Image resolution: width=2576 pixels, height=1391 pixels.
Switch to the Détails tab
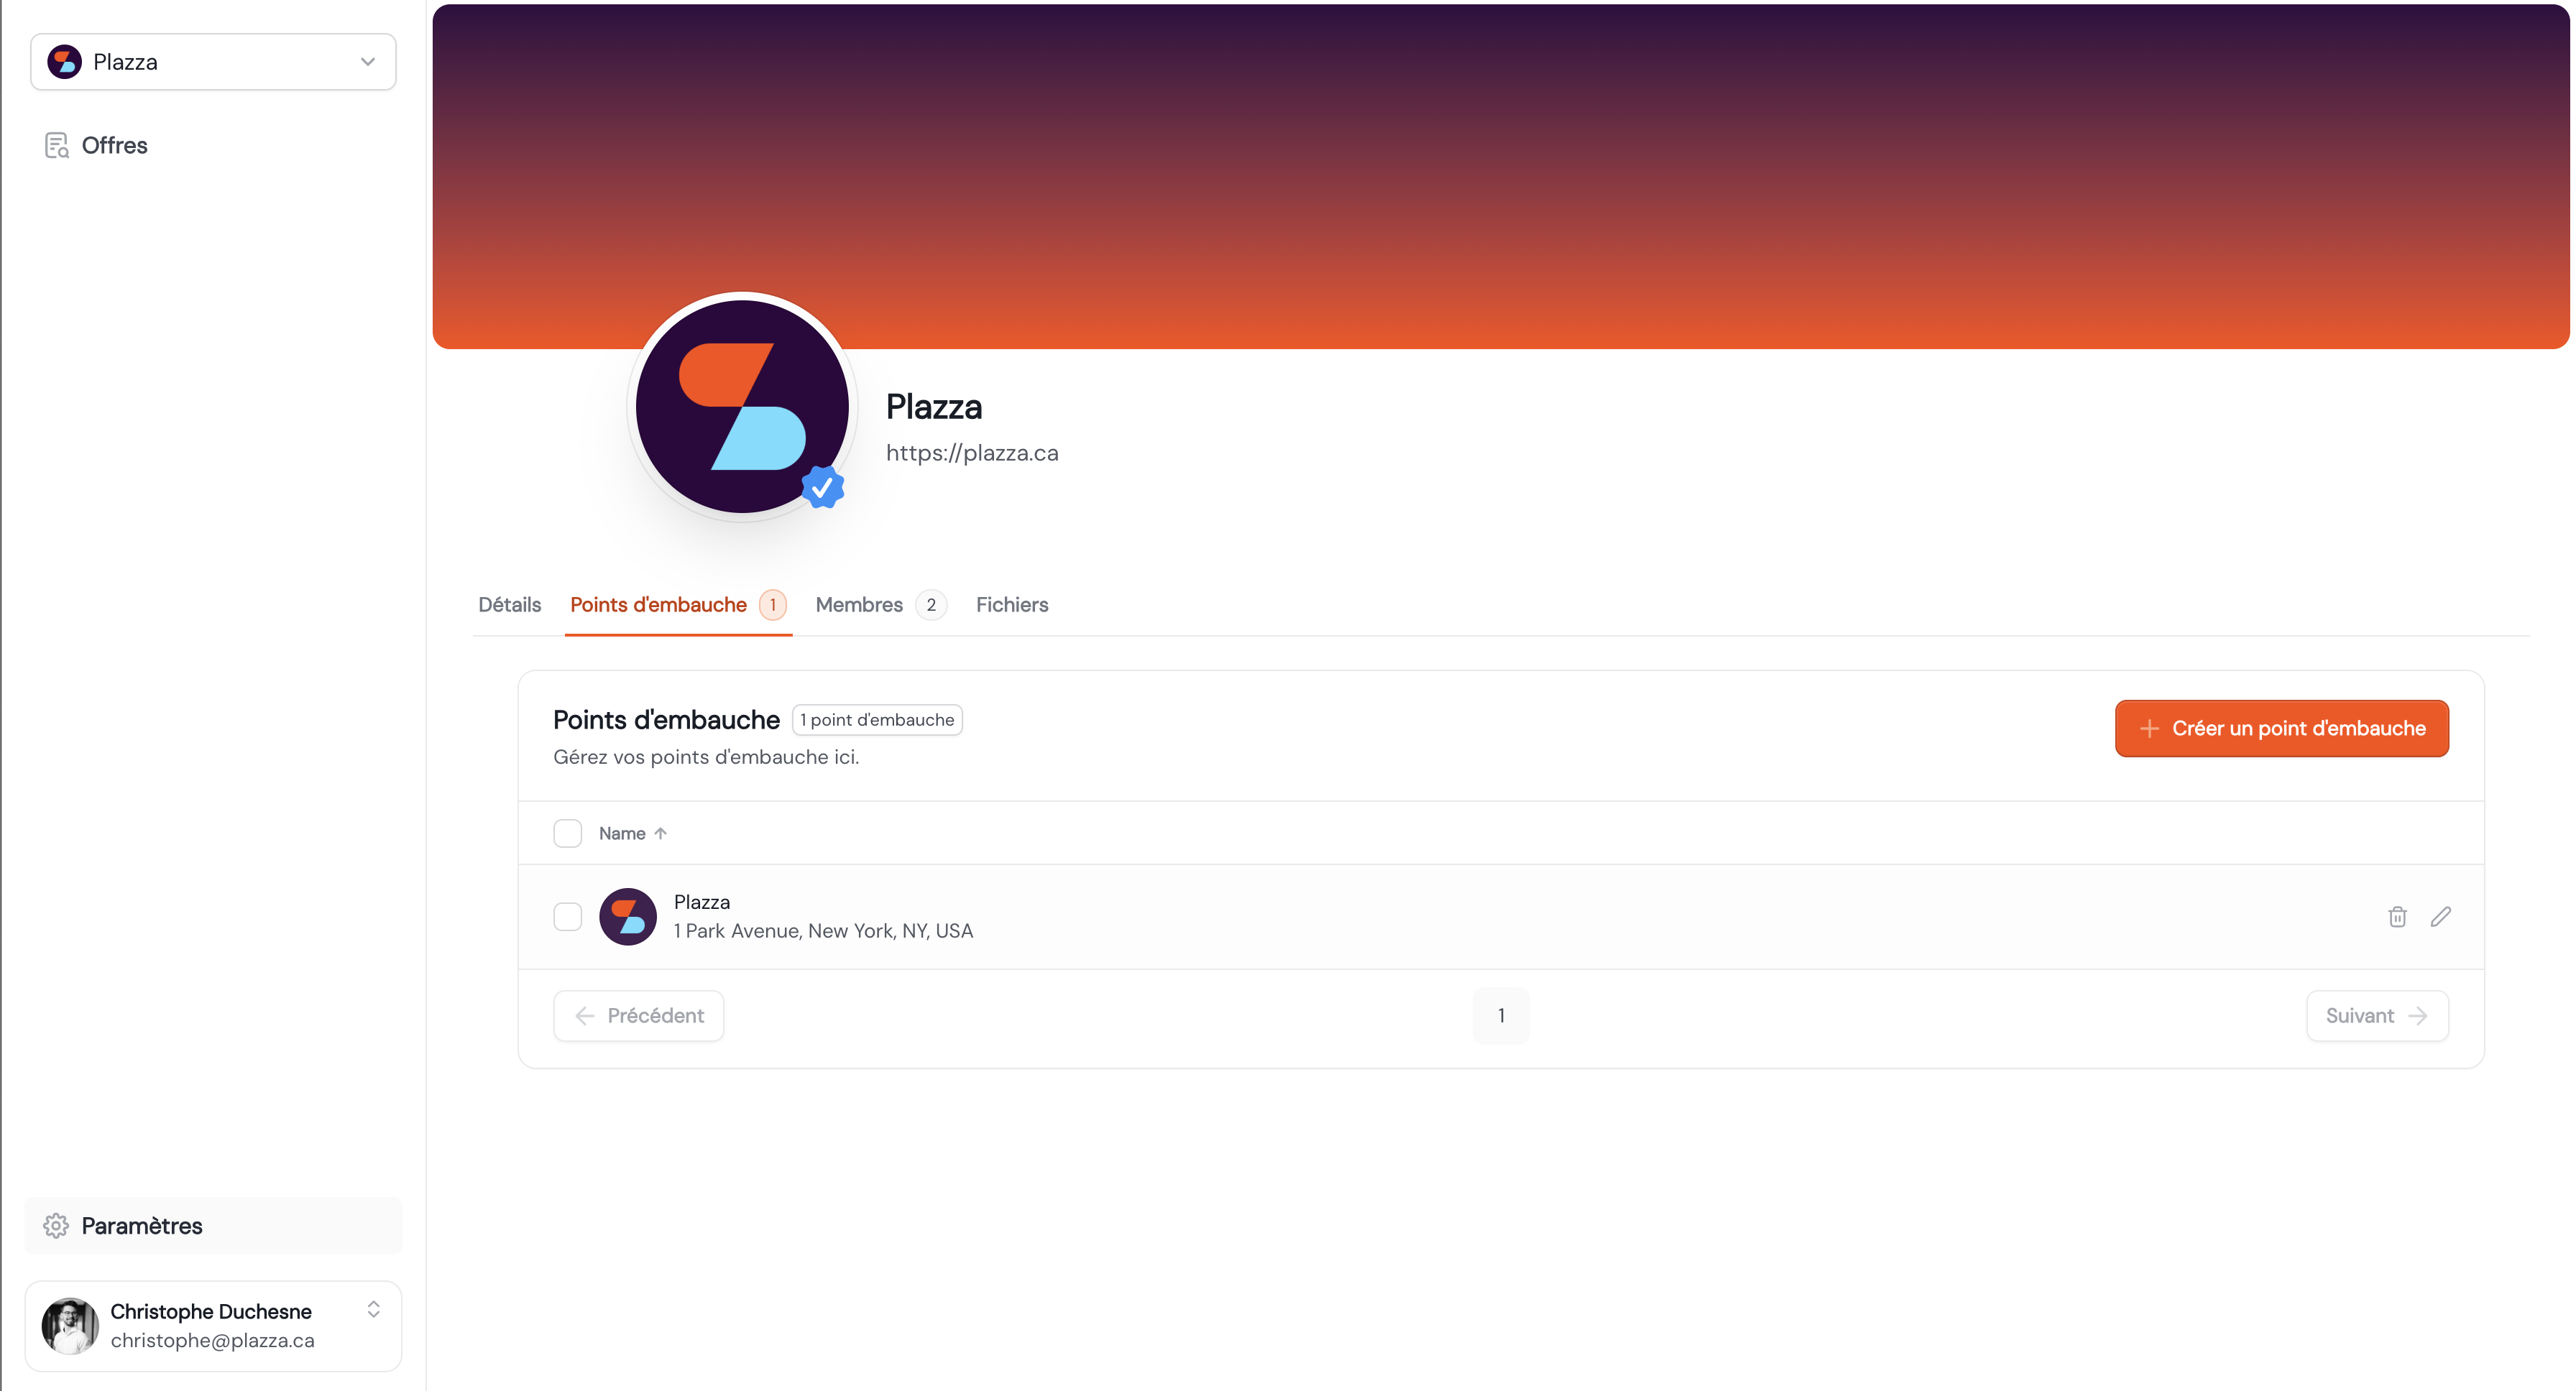tap(509, 604)
